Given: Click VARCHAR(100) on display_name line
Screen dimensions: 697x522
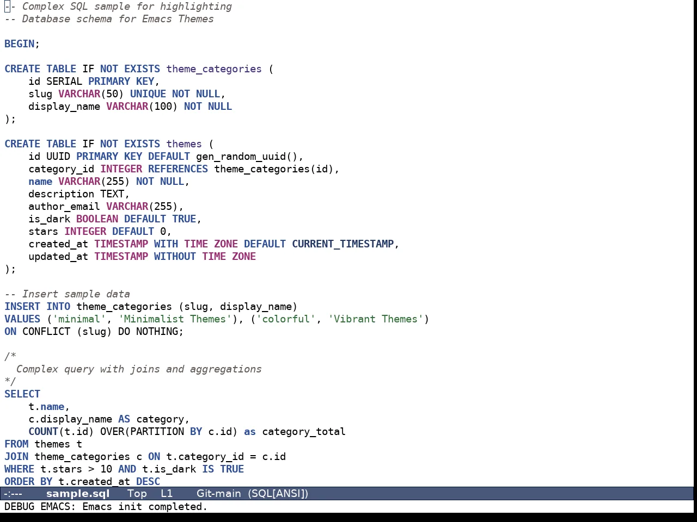Looking at the screenshot, I should point(142,107).
